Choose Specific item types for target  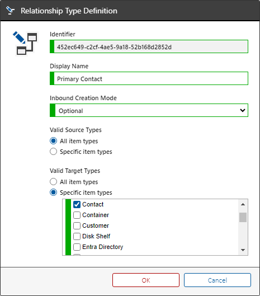pos(53,192)
